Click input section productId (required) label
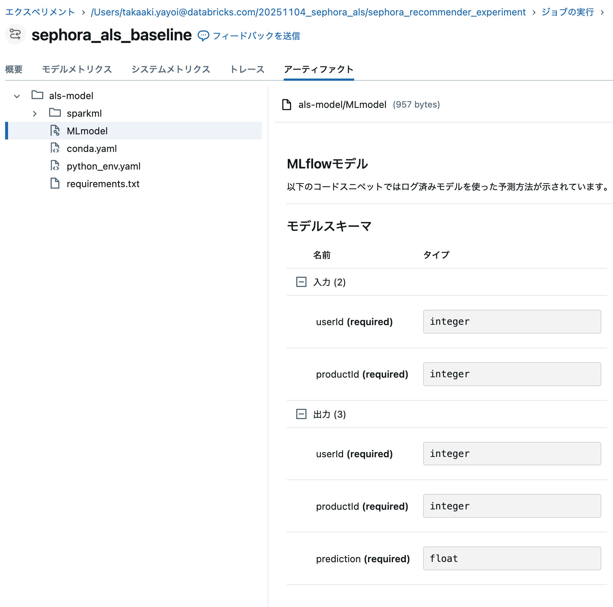The image size is (613, 607). [362, 374]
